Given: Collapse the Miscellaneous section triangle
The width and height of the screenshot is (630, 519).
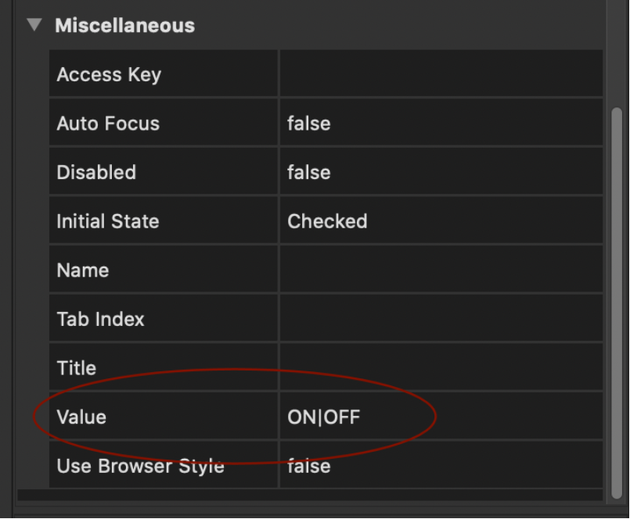Looking at the screenshot, I should click(34, 25).
